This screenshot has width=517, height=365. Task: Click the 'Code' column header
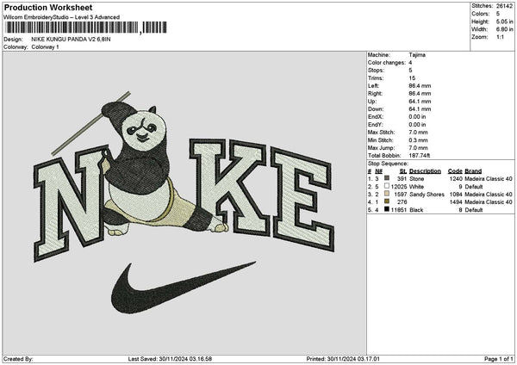tap(455, 171)
